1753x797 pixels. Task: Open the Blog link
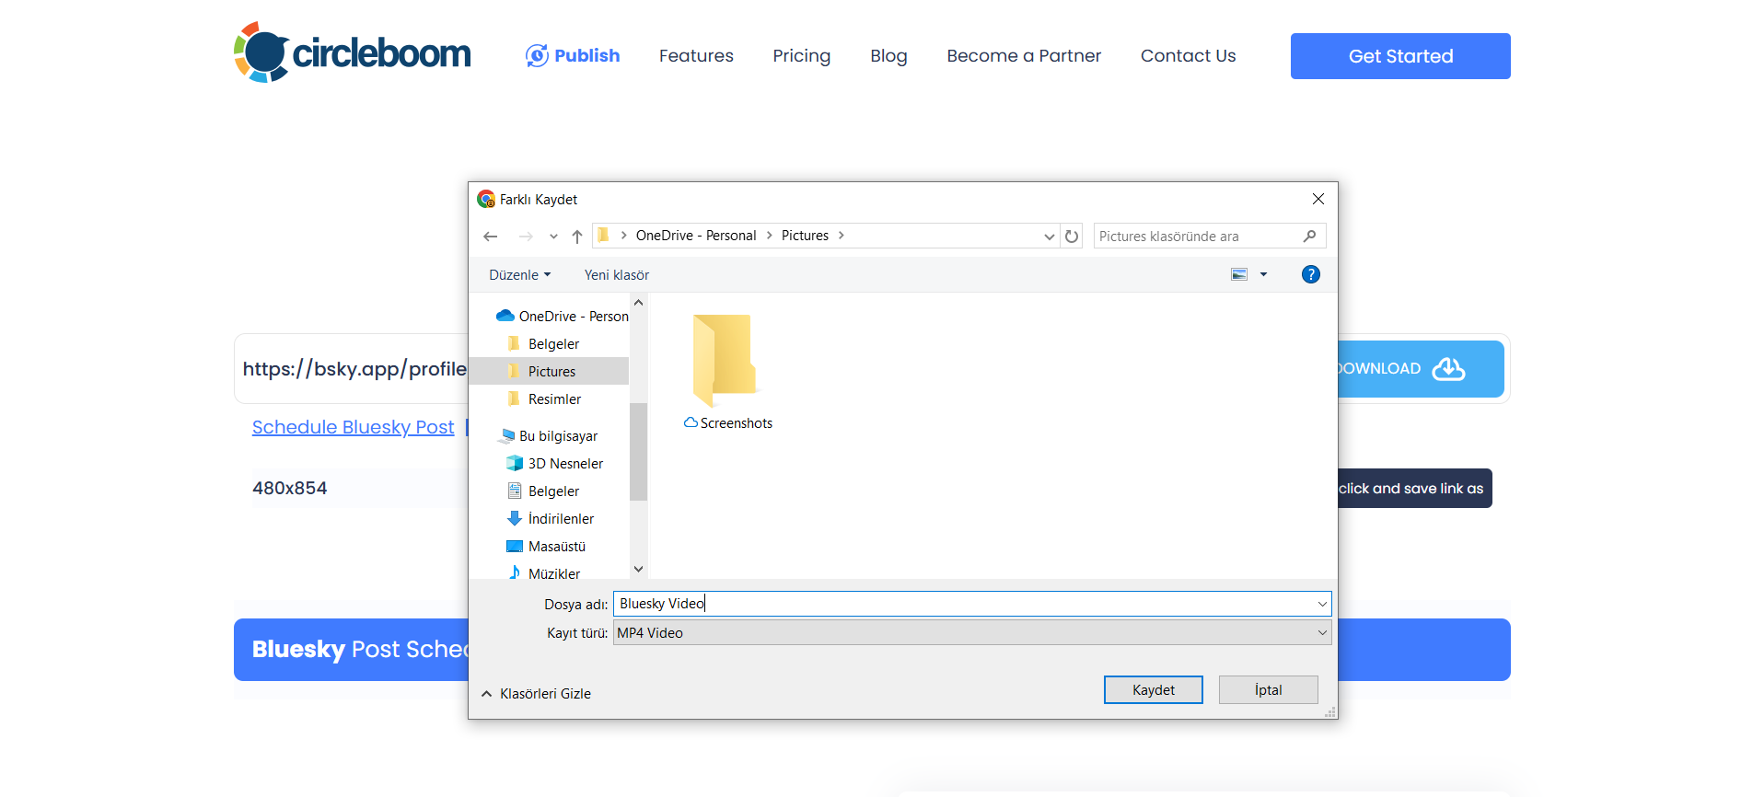[x=888, y=55]
